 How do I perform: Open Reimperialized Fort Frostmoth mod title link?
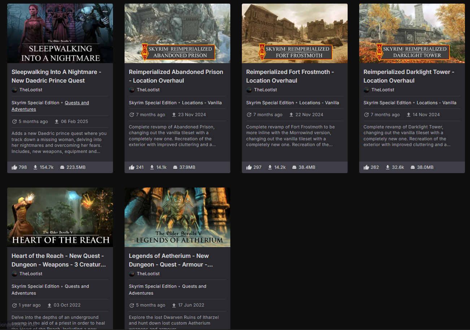click(290, 76)
